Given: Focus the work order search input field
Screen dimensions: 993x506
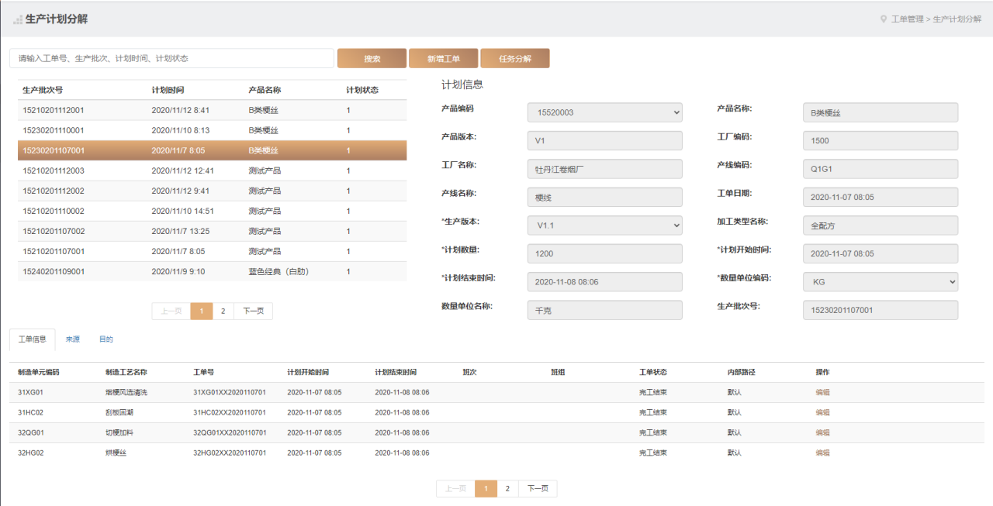Looking at the screenshot, I should (x=171, y=58).
